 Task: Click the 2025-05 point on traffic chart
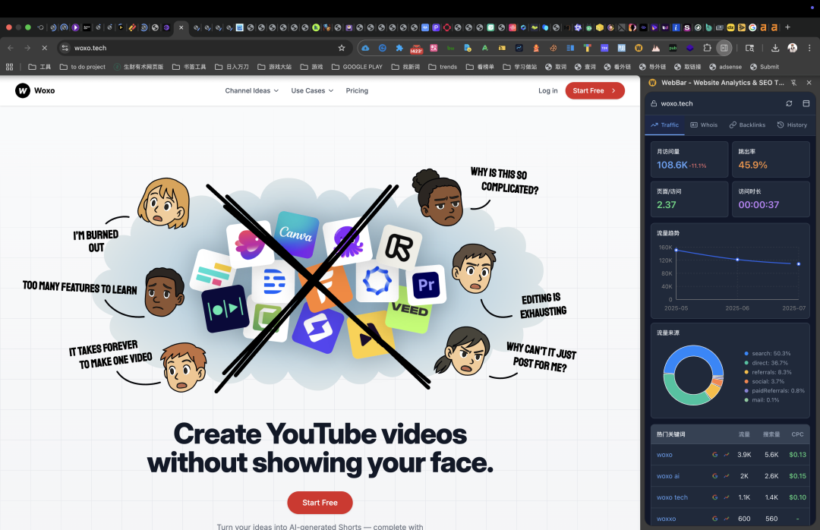pos(676,250)
